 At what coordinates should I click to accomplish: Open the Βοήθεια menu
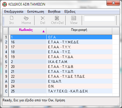tap(54, 12)
